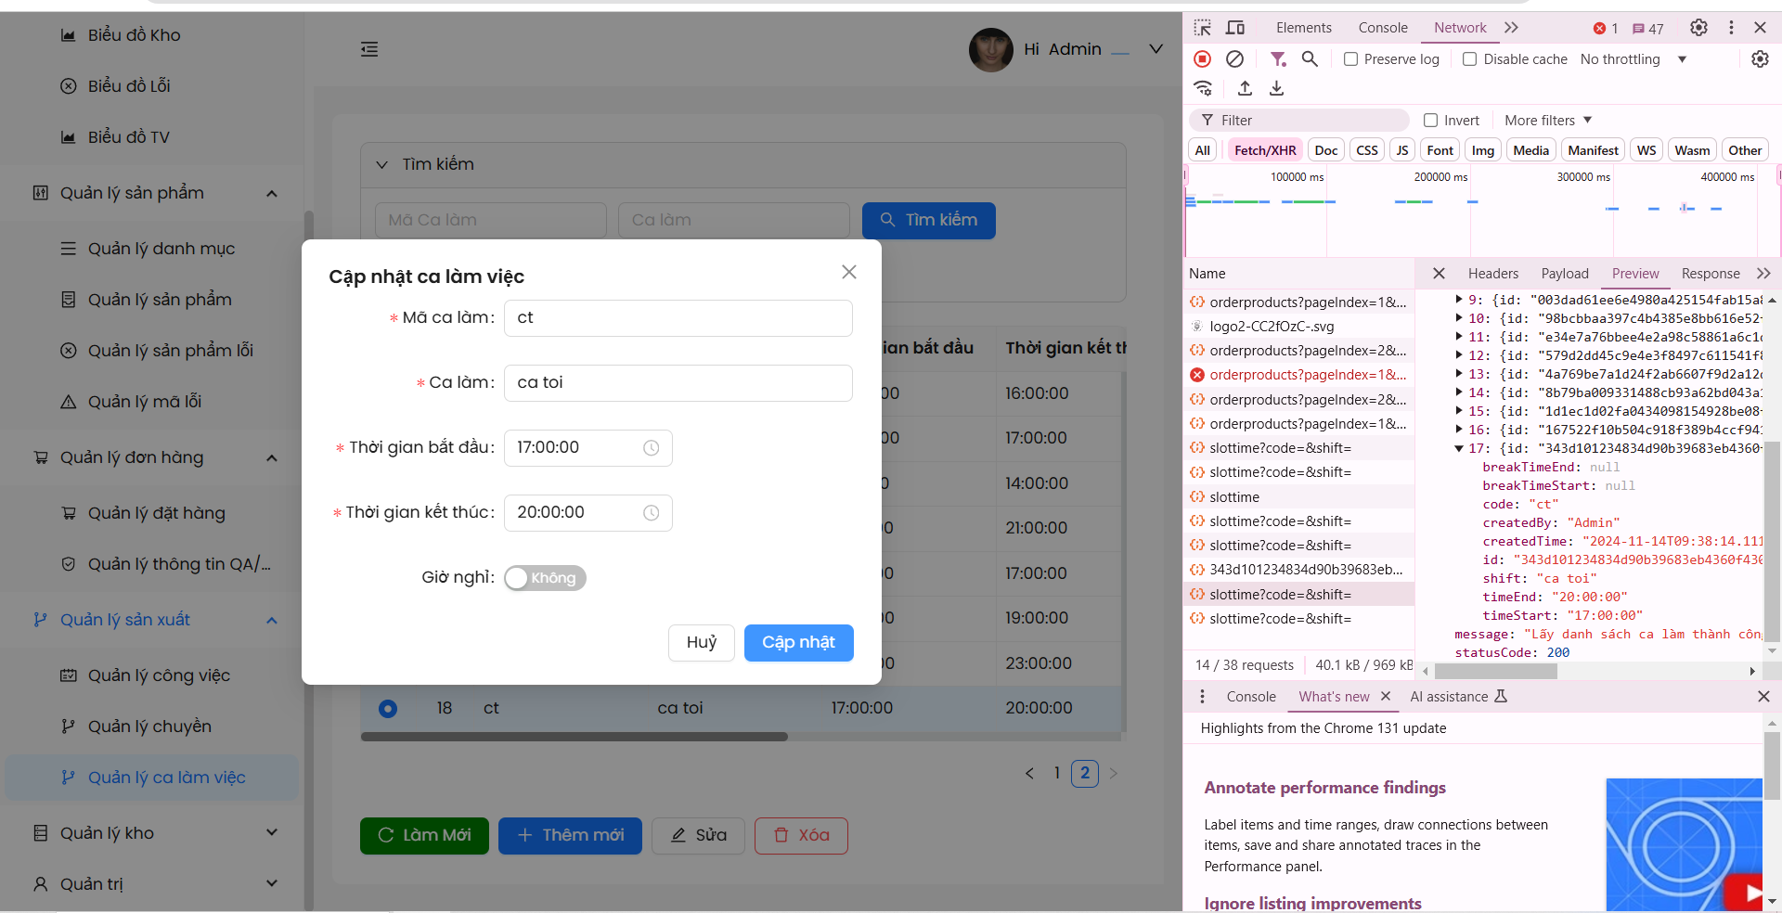Open the Console tab in DevTools
The height and width of the screenshot is (913, 1782).
pos(1382,28)
